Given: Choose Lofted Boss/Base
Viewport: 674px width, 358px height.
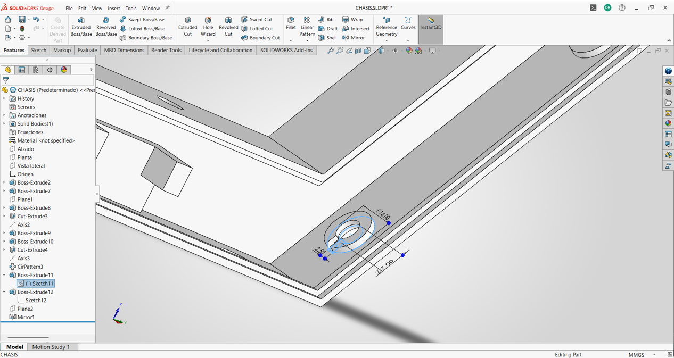Looking at the screenshot, I should point(142,29).
